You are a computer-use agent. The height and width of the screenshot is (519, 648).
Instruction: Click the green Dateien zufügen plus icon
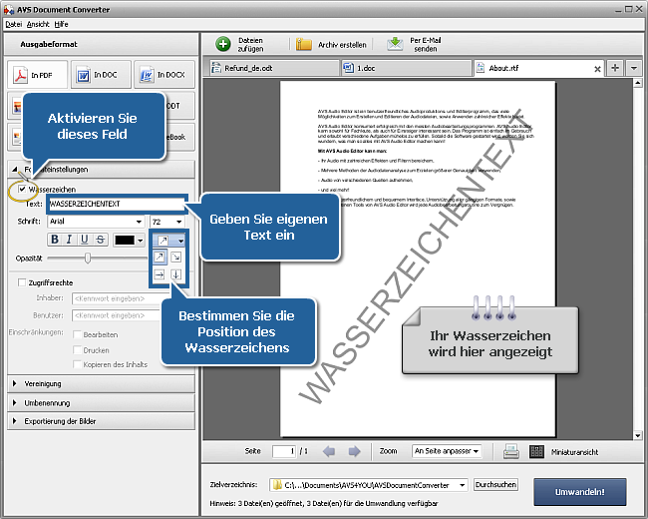223,44
